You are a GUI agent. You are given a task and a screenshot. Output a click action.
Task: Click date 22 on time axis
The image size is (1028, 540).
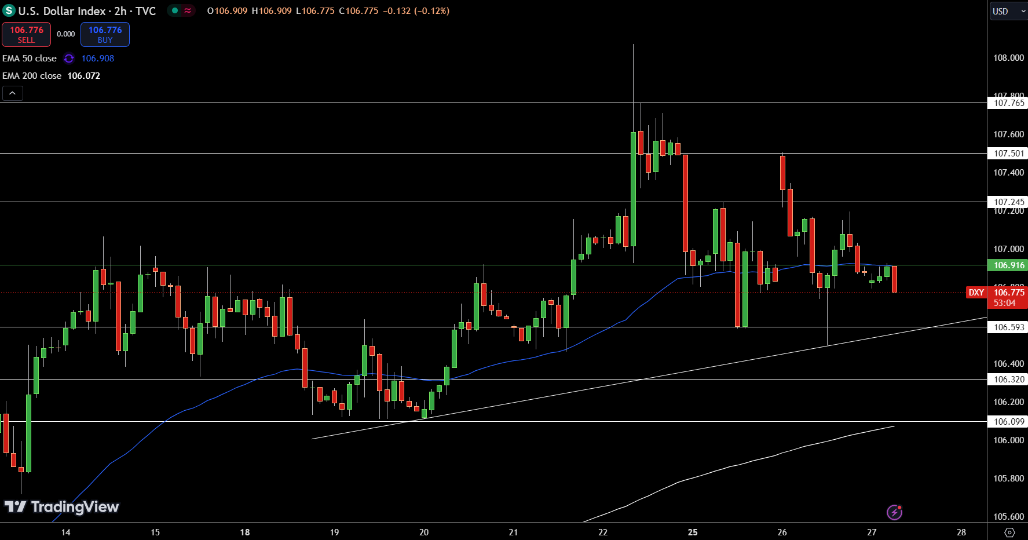tap(603, 532)
